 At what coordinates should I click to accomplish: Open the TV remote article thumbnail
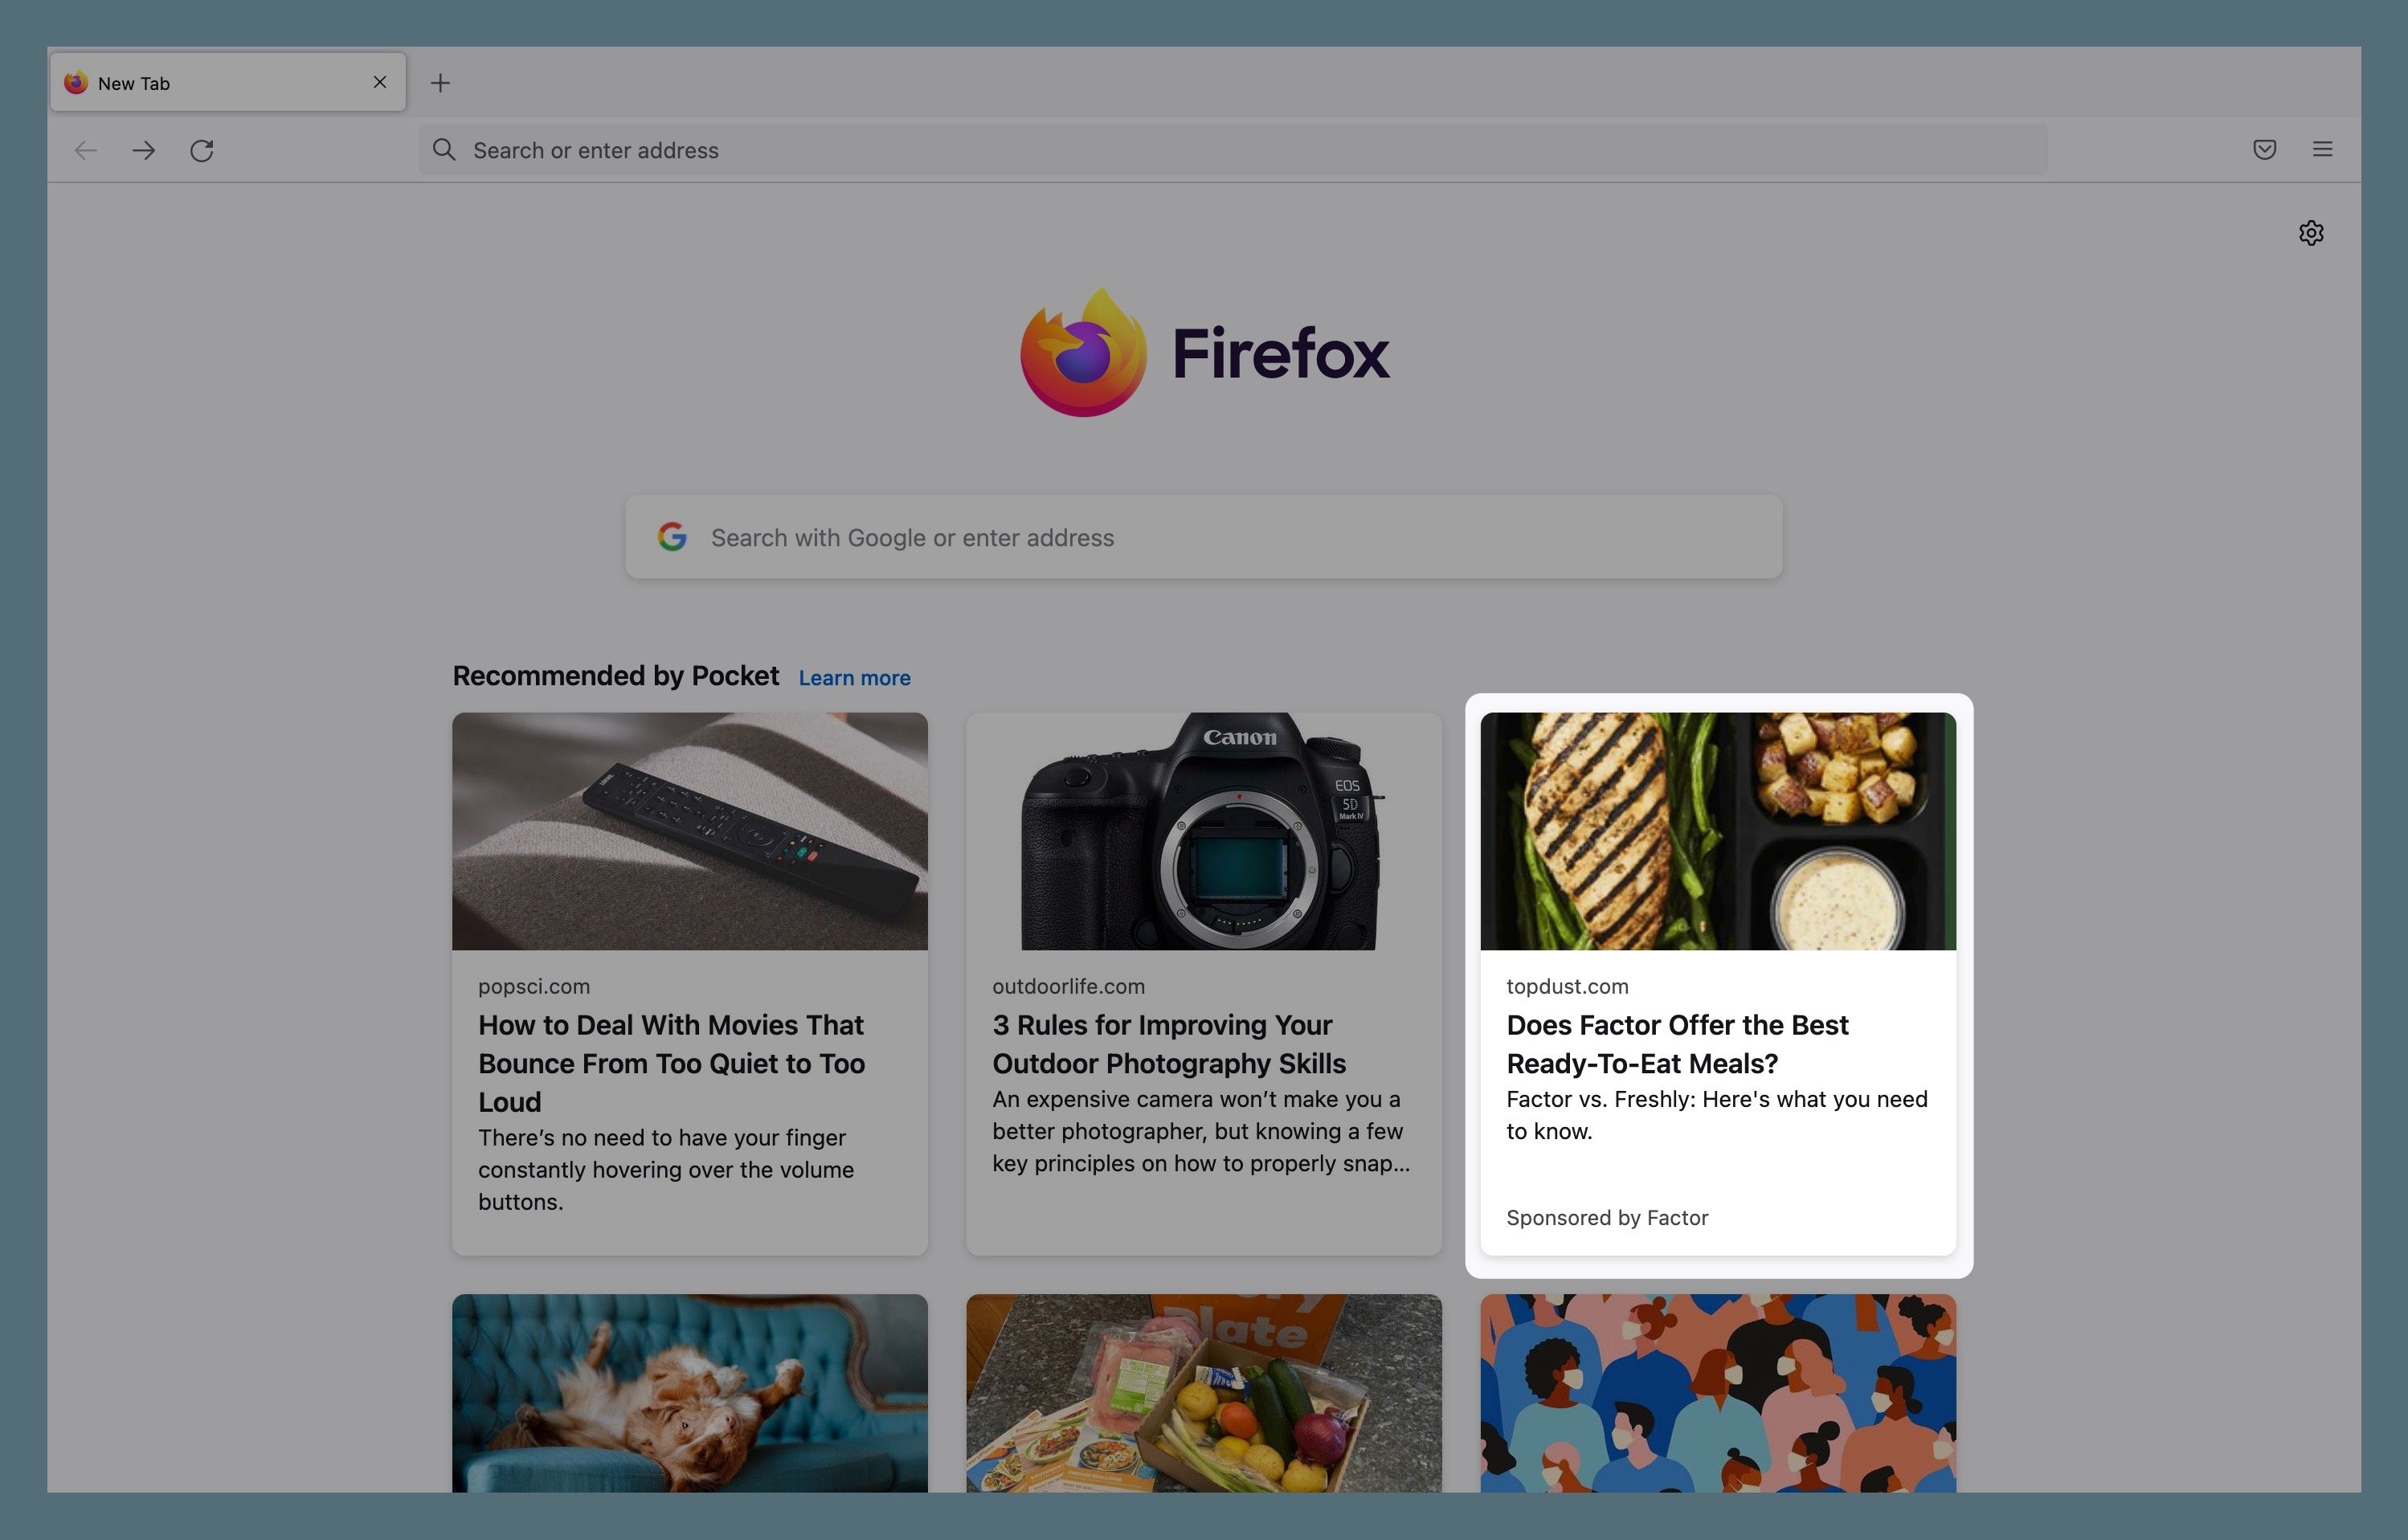coord(690,831)
